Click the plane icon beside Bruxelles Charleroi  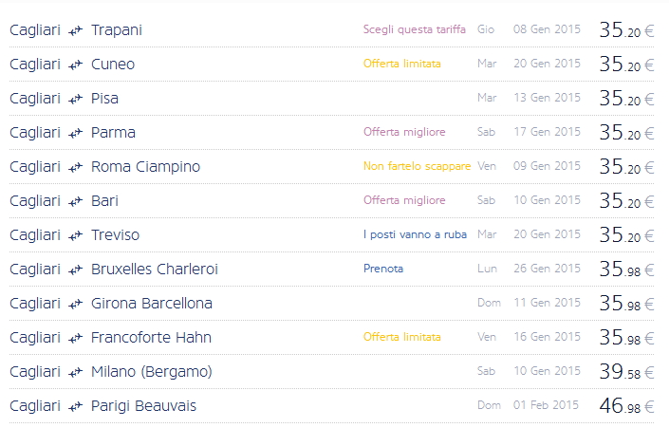click(x=76, y=270)
